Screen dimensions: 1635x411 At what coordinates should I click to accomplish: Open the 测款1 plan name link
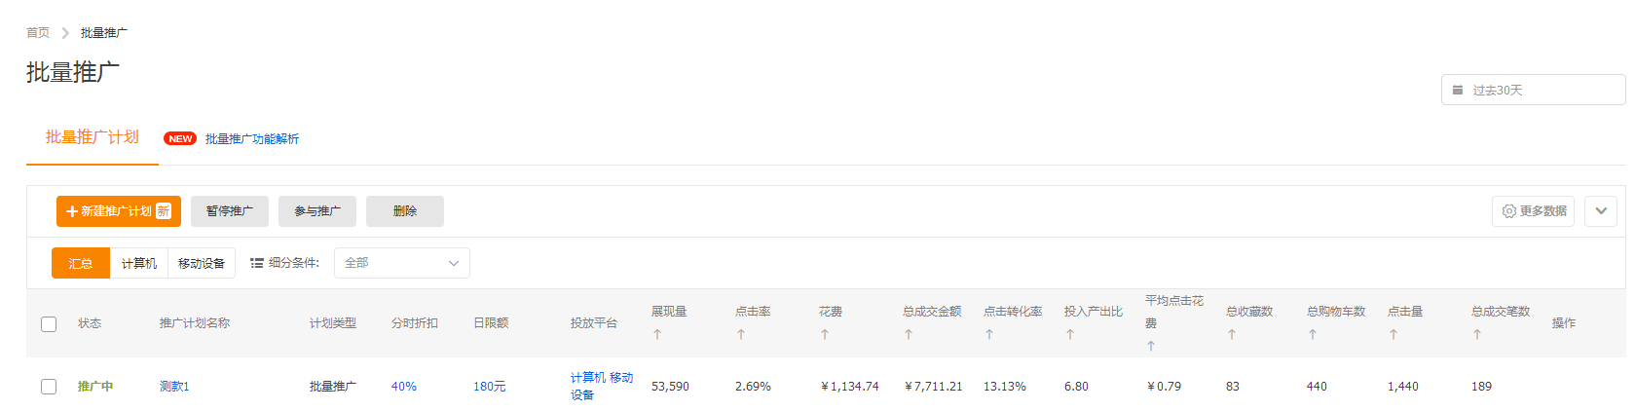click(174, 387)
